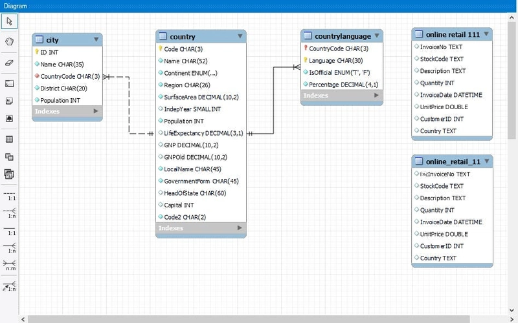Collapse the country table with header arrow
This screenshot has width=518, height=323.
pyautogui.click(x=240, y=36)
